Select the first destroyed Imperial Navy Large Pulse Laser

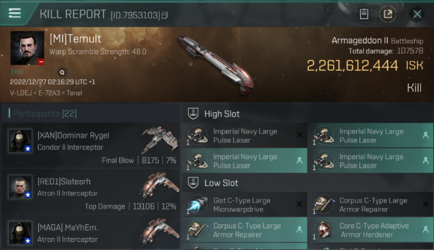point(244,135)
